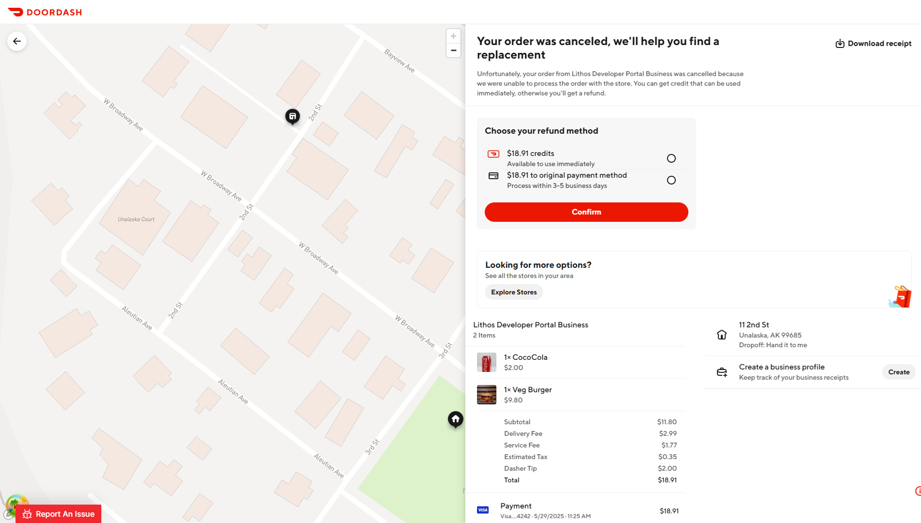Click the store marker on map

[292, 116]
